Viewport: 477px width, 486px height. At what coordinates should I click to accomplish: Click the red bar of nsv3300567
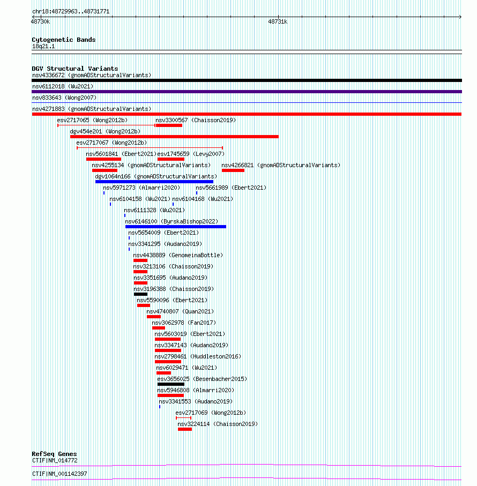tap(169, 125)
